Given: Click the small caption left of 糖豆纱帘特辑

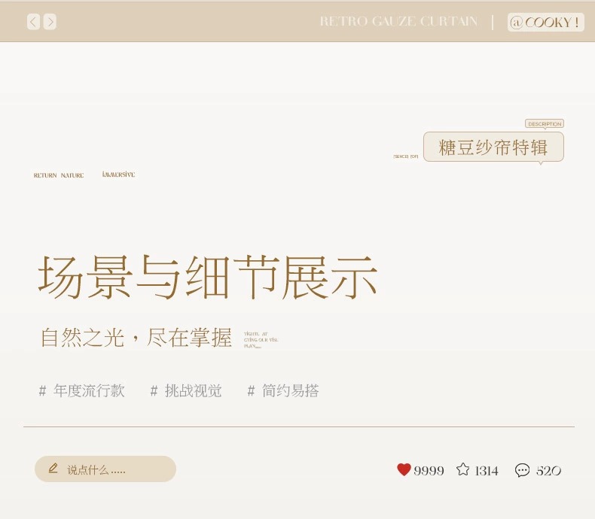Looking at the screenshot, I should 406,156.
